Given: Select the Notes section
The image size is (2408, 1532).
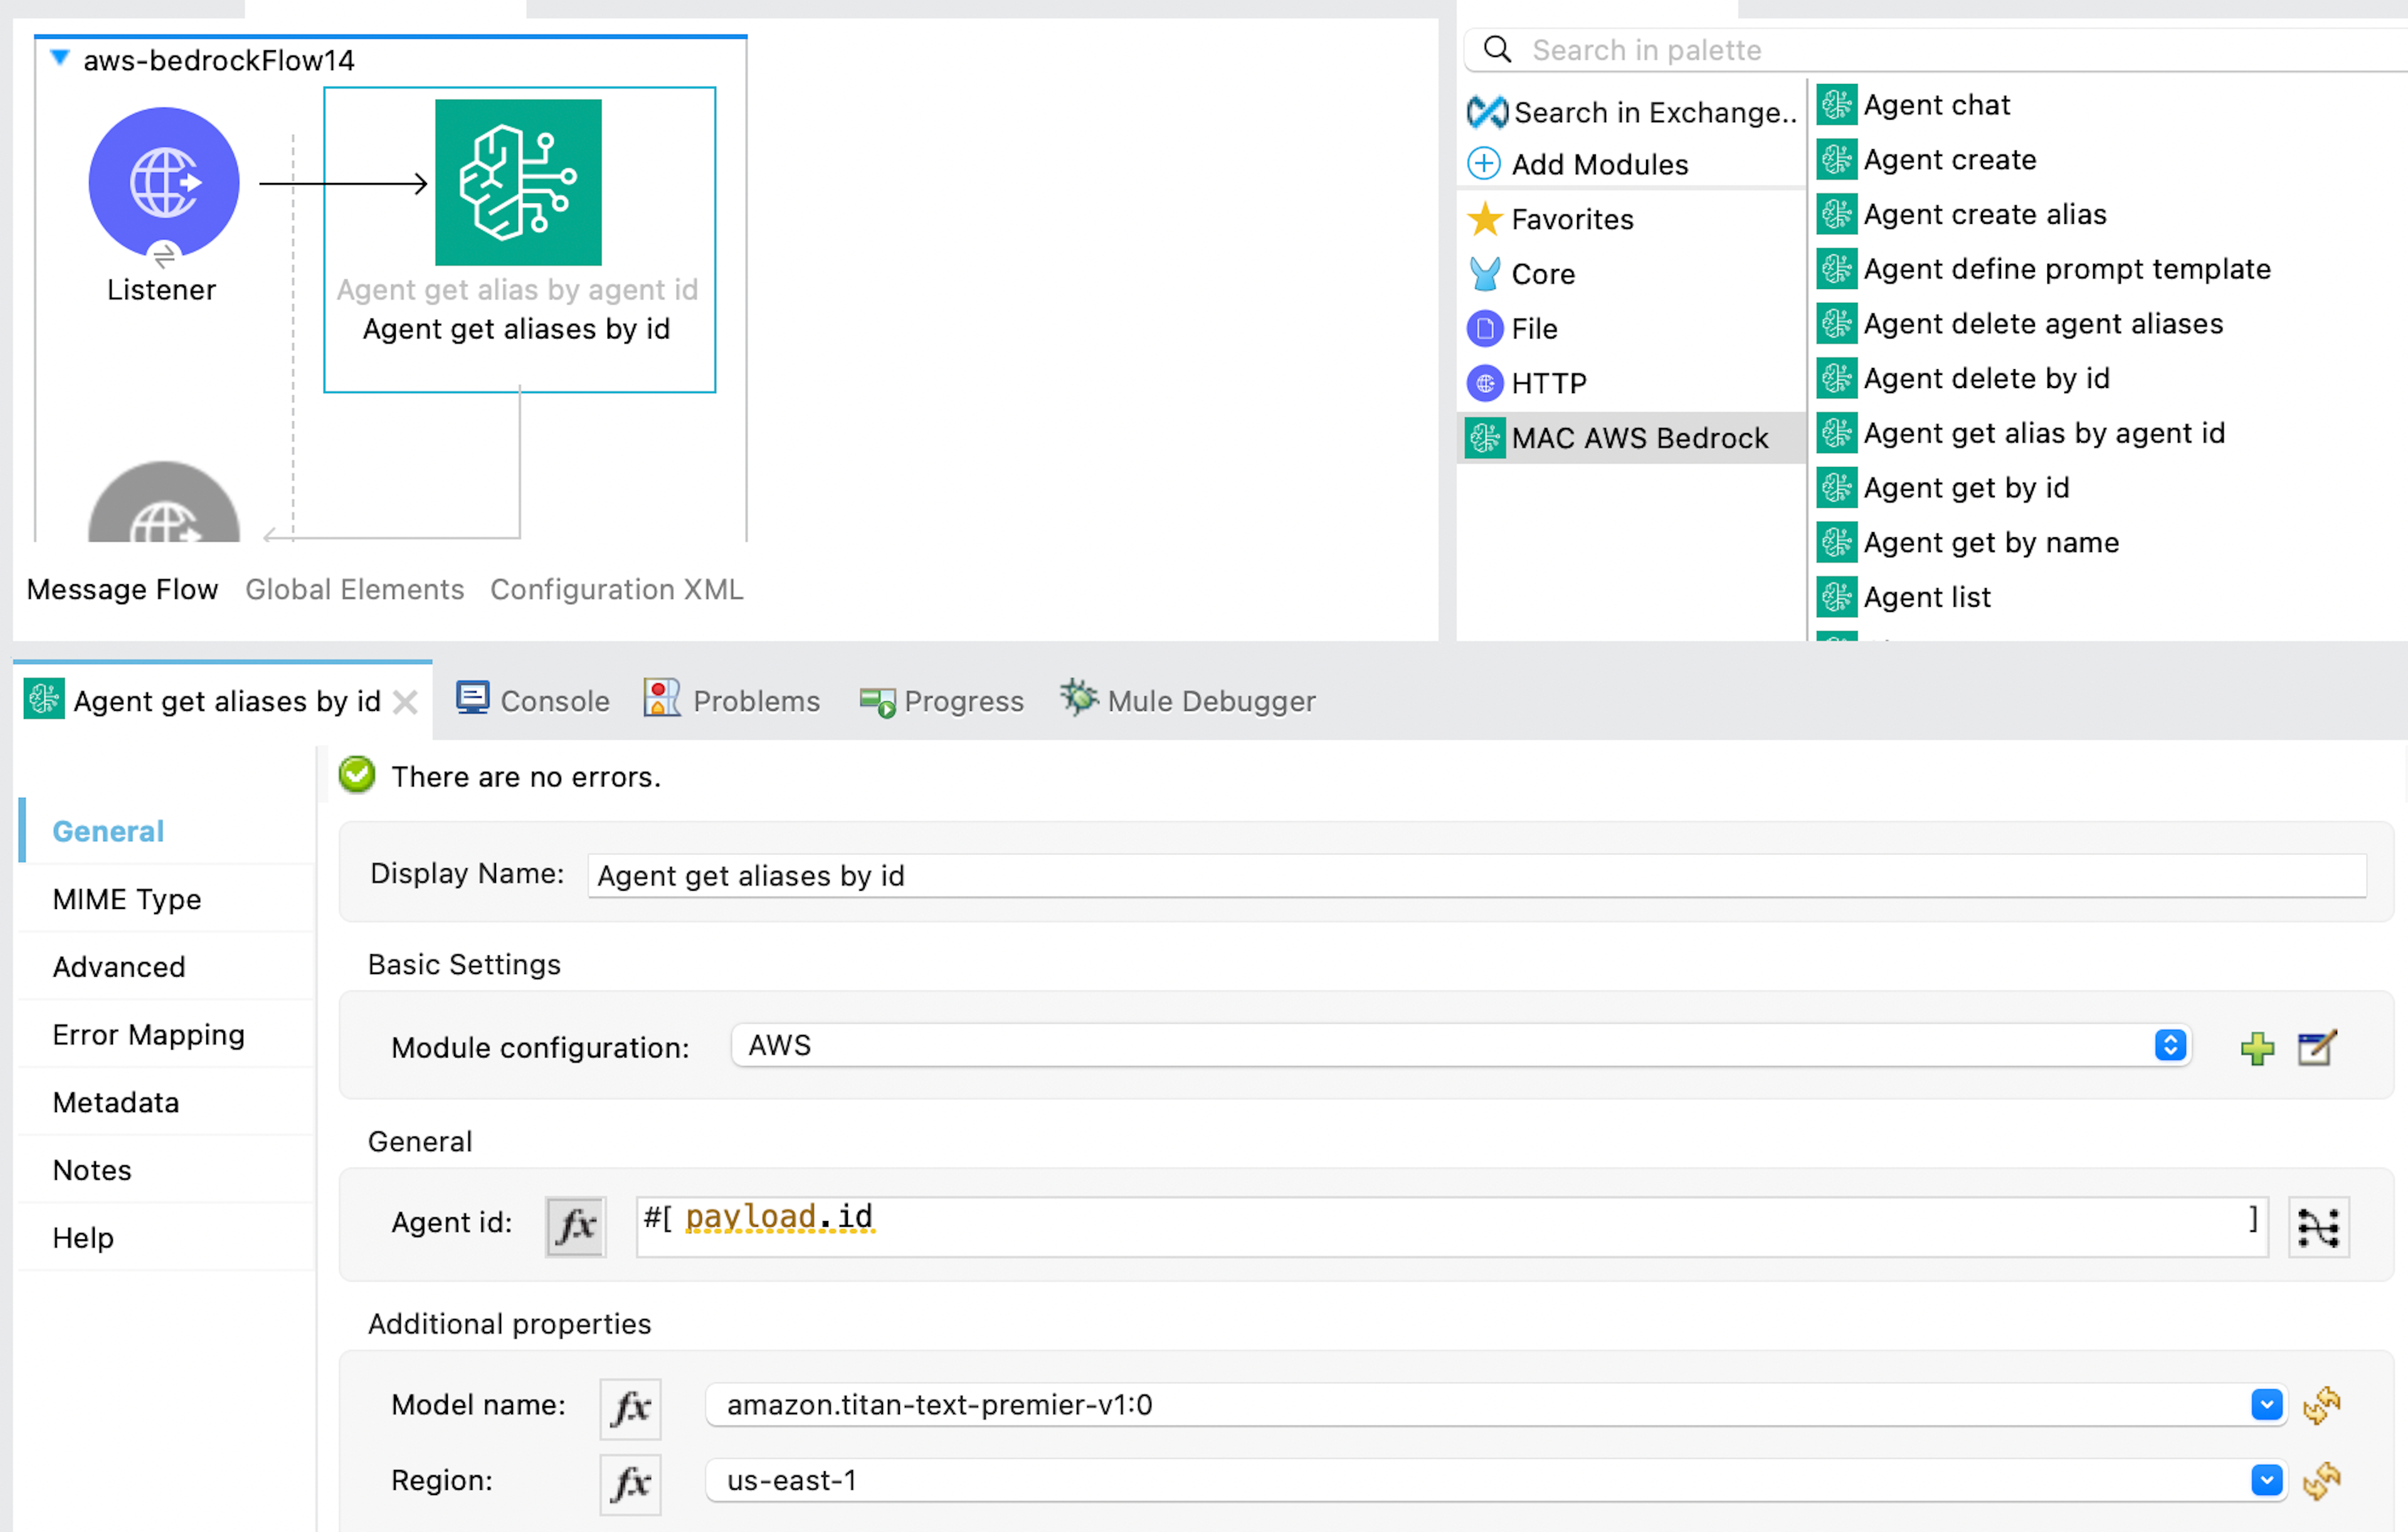Looking at the screenshot, I should point(92,1170).
